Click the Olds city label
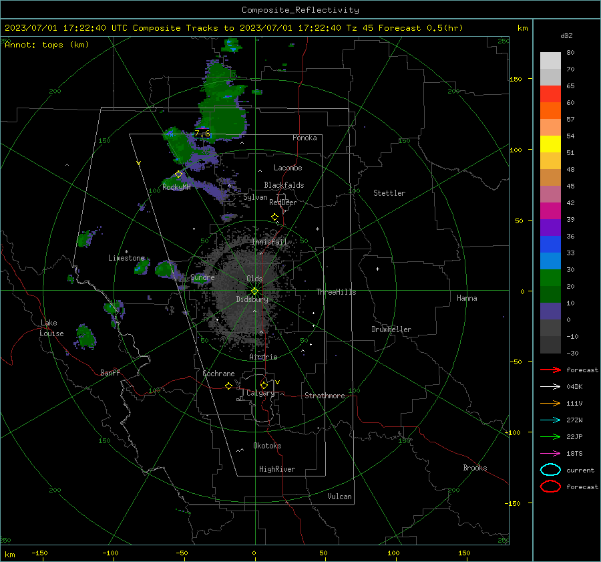 tap(254, 279)
